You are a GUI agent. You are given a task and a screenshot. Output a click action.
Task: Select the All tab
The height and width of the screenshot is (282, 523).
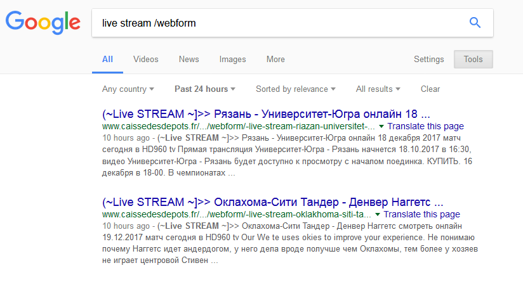pos(107,60)
